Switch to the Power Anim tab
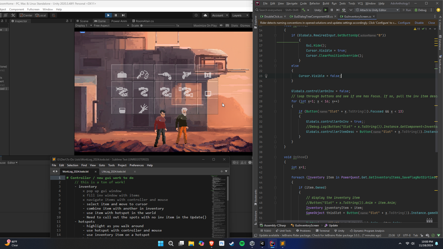This screenshot has width=443, height=249. point(119,21)
